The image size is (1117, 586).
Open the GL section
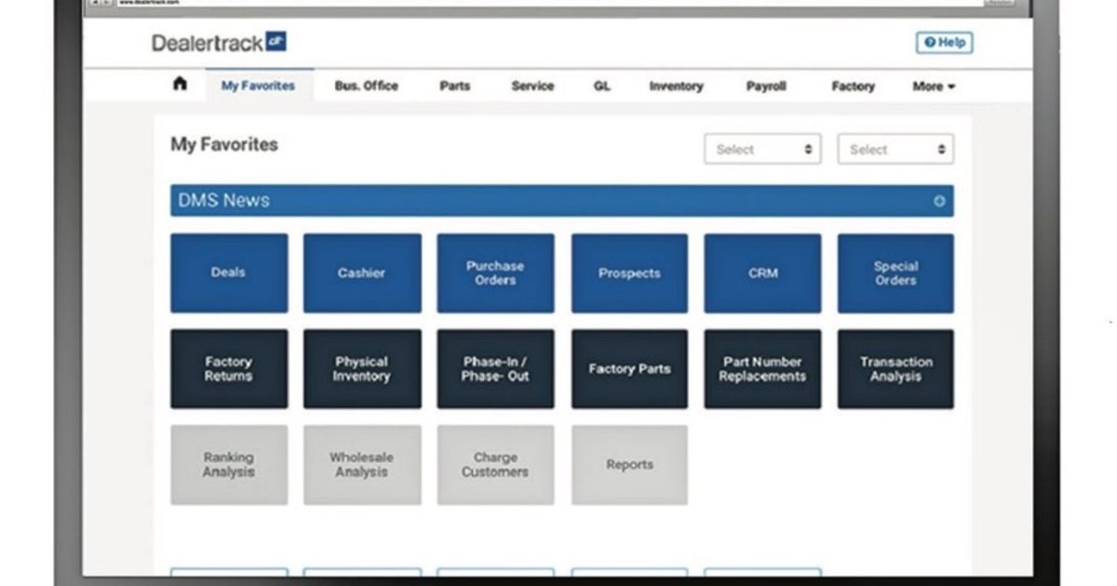pyautogui.click(x=601, y=86)
